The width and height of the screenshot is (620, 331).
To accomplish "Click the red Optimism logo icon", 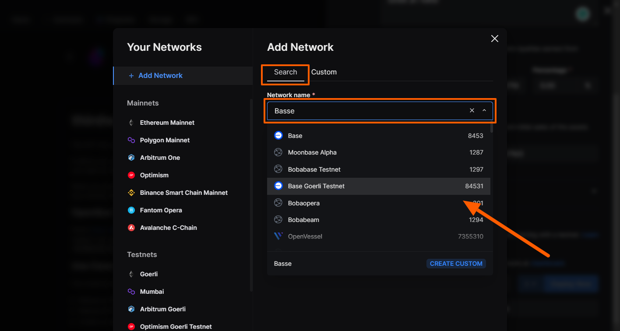I will point(131,175).
